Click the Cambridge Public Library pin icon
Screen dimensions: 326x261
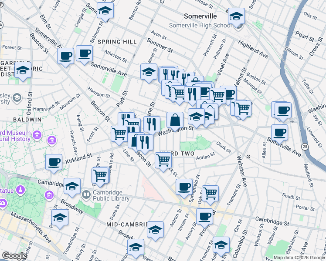pyautogui.click(x=86, y=195)
